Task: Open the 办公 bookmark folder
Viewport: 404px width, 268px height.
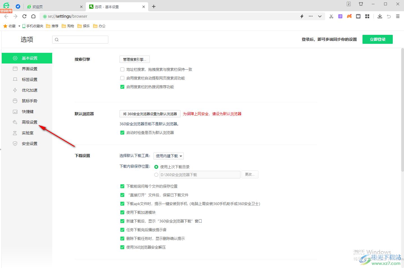Action: point(99,26)
